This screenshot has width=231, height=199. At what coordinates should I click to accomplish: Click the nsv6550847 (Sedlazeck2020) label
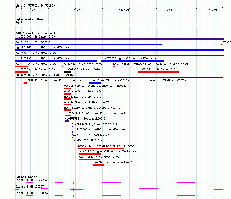(36, 53)
